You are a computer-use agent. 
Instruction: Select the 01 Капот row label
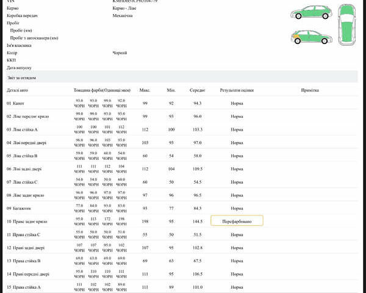point(16,103)
